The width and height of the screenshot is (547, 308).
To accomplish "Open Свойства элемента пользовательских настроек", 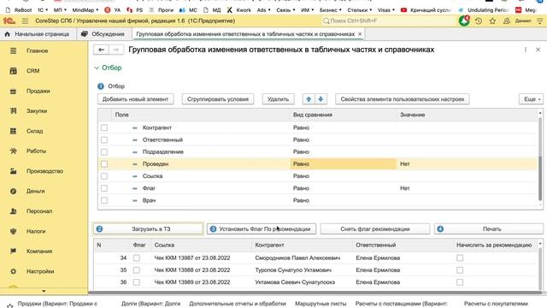I will pos(403,99).
